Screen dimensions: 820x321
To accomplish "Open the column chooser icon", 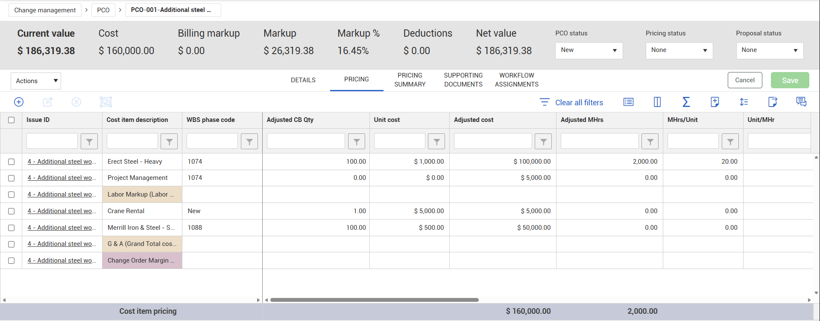I will click(657, 102).
